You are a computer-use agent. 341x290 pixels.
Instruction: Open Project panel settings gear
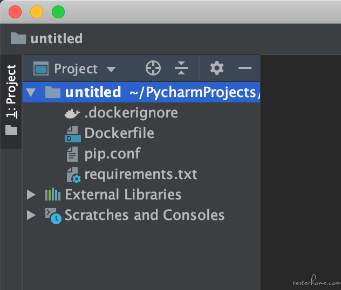point(216,68)
